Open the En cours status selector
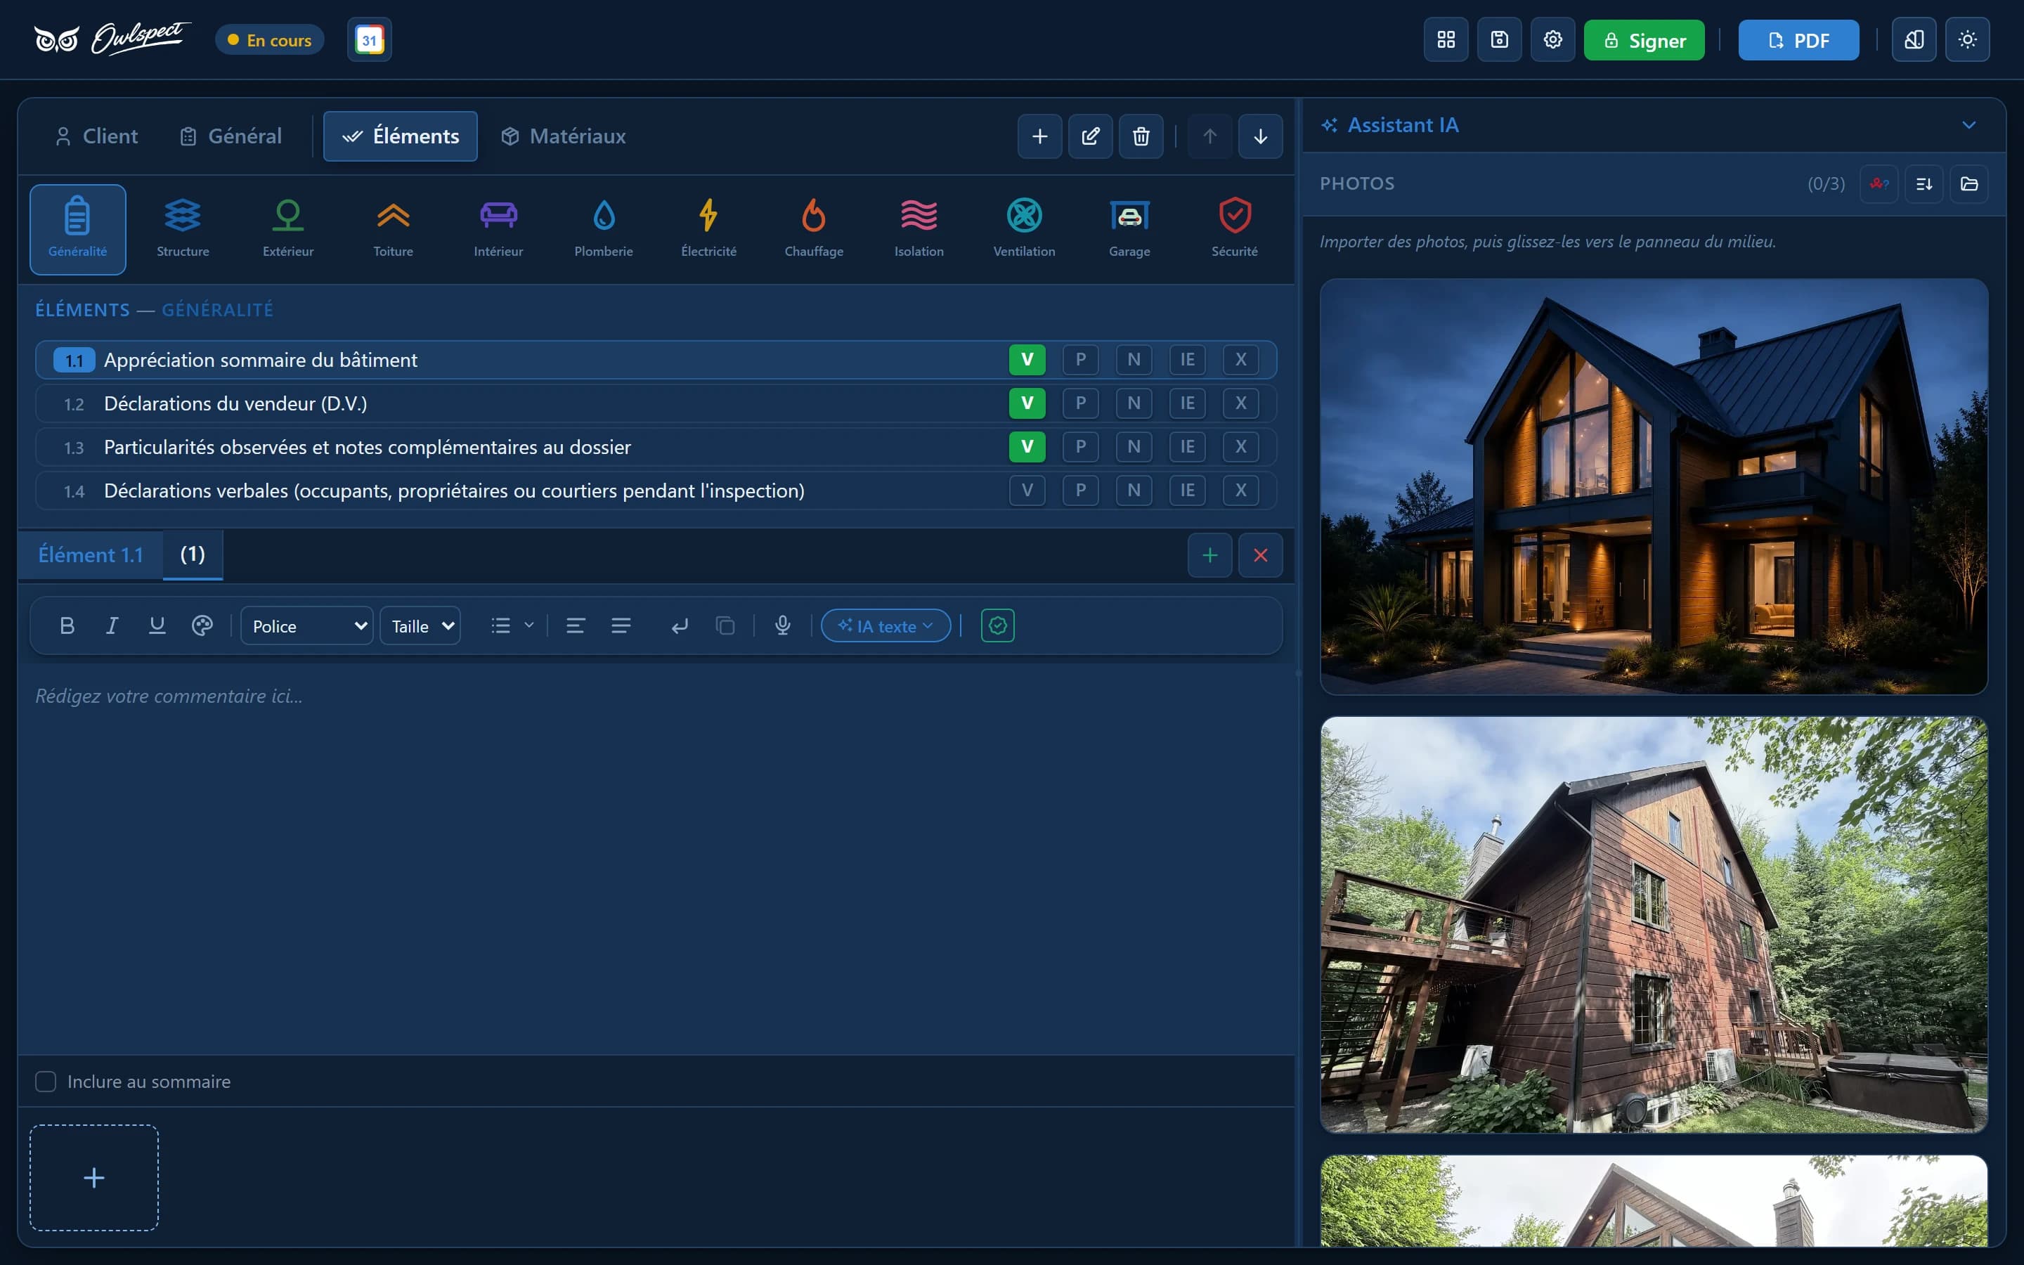This screenshot has width=2024, height=1265. (269, 40)
